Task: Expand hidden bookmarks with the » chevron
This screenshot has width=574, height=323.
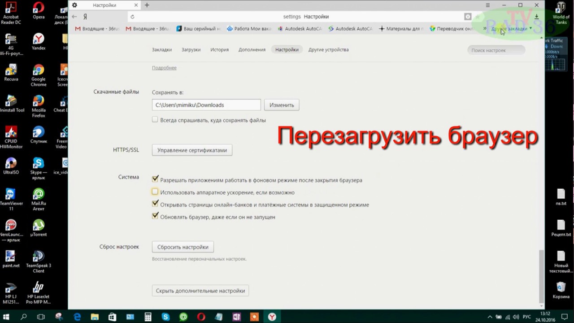Action: 485,28
